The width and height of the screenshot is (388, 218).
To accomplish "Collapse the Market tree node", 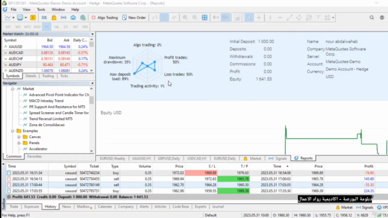I will [12, 89].
